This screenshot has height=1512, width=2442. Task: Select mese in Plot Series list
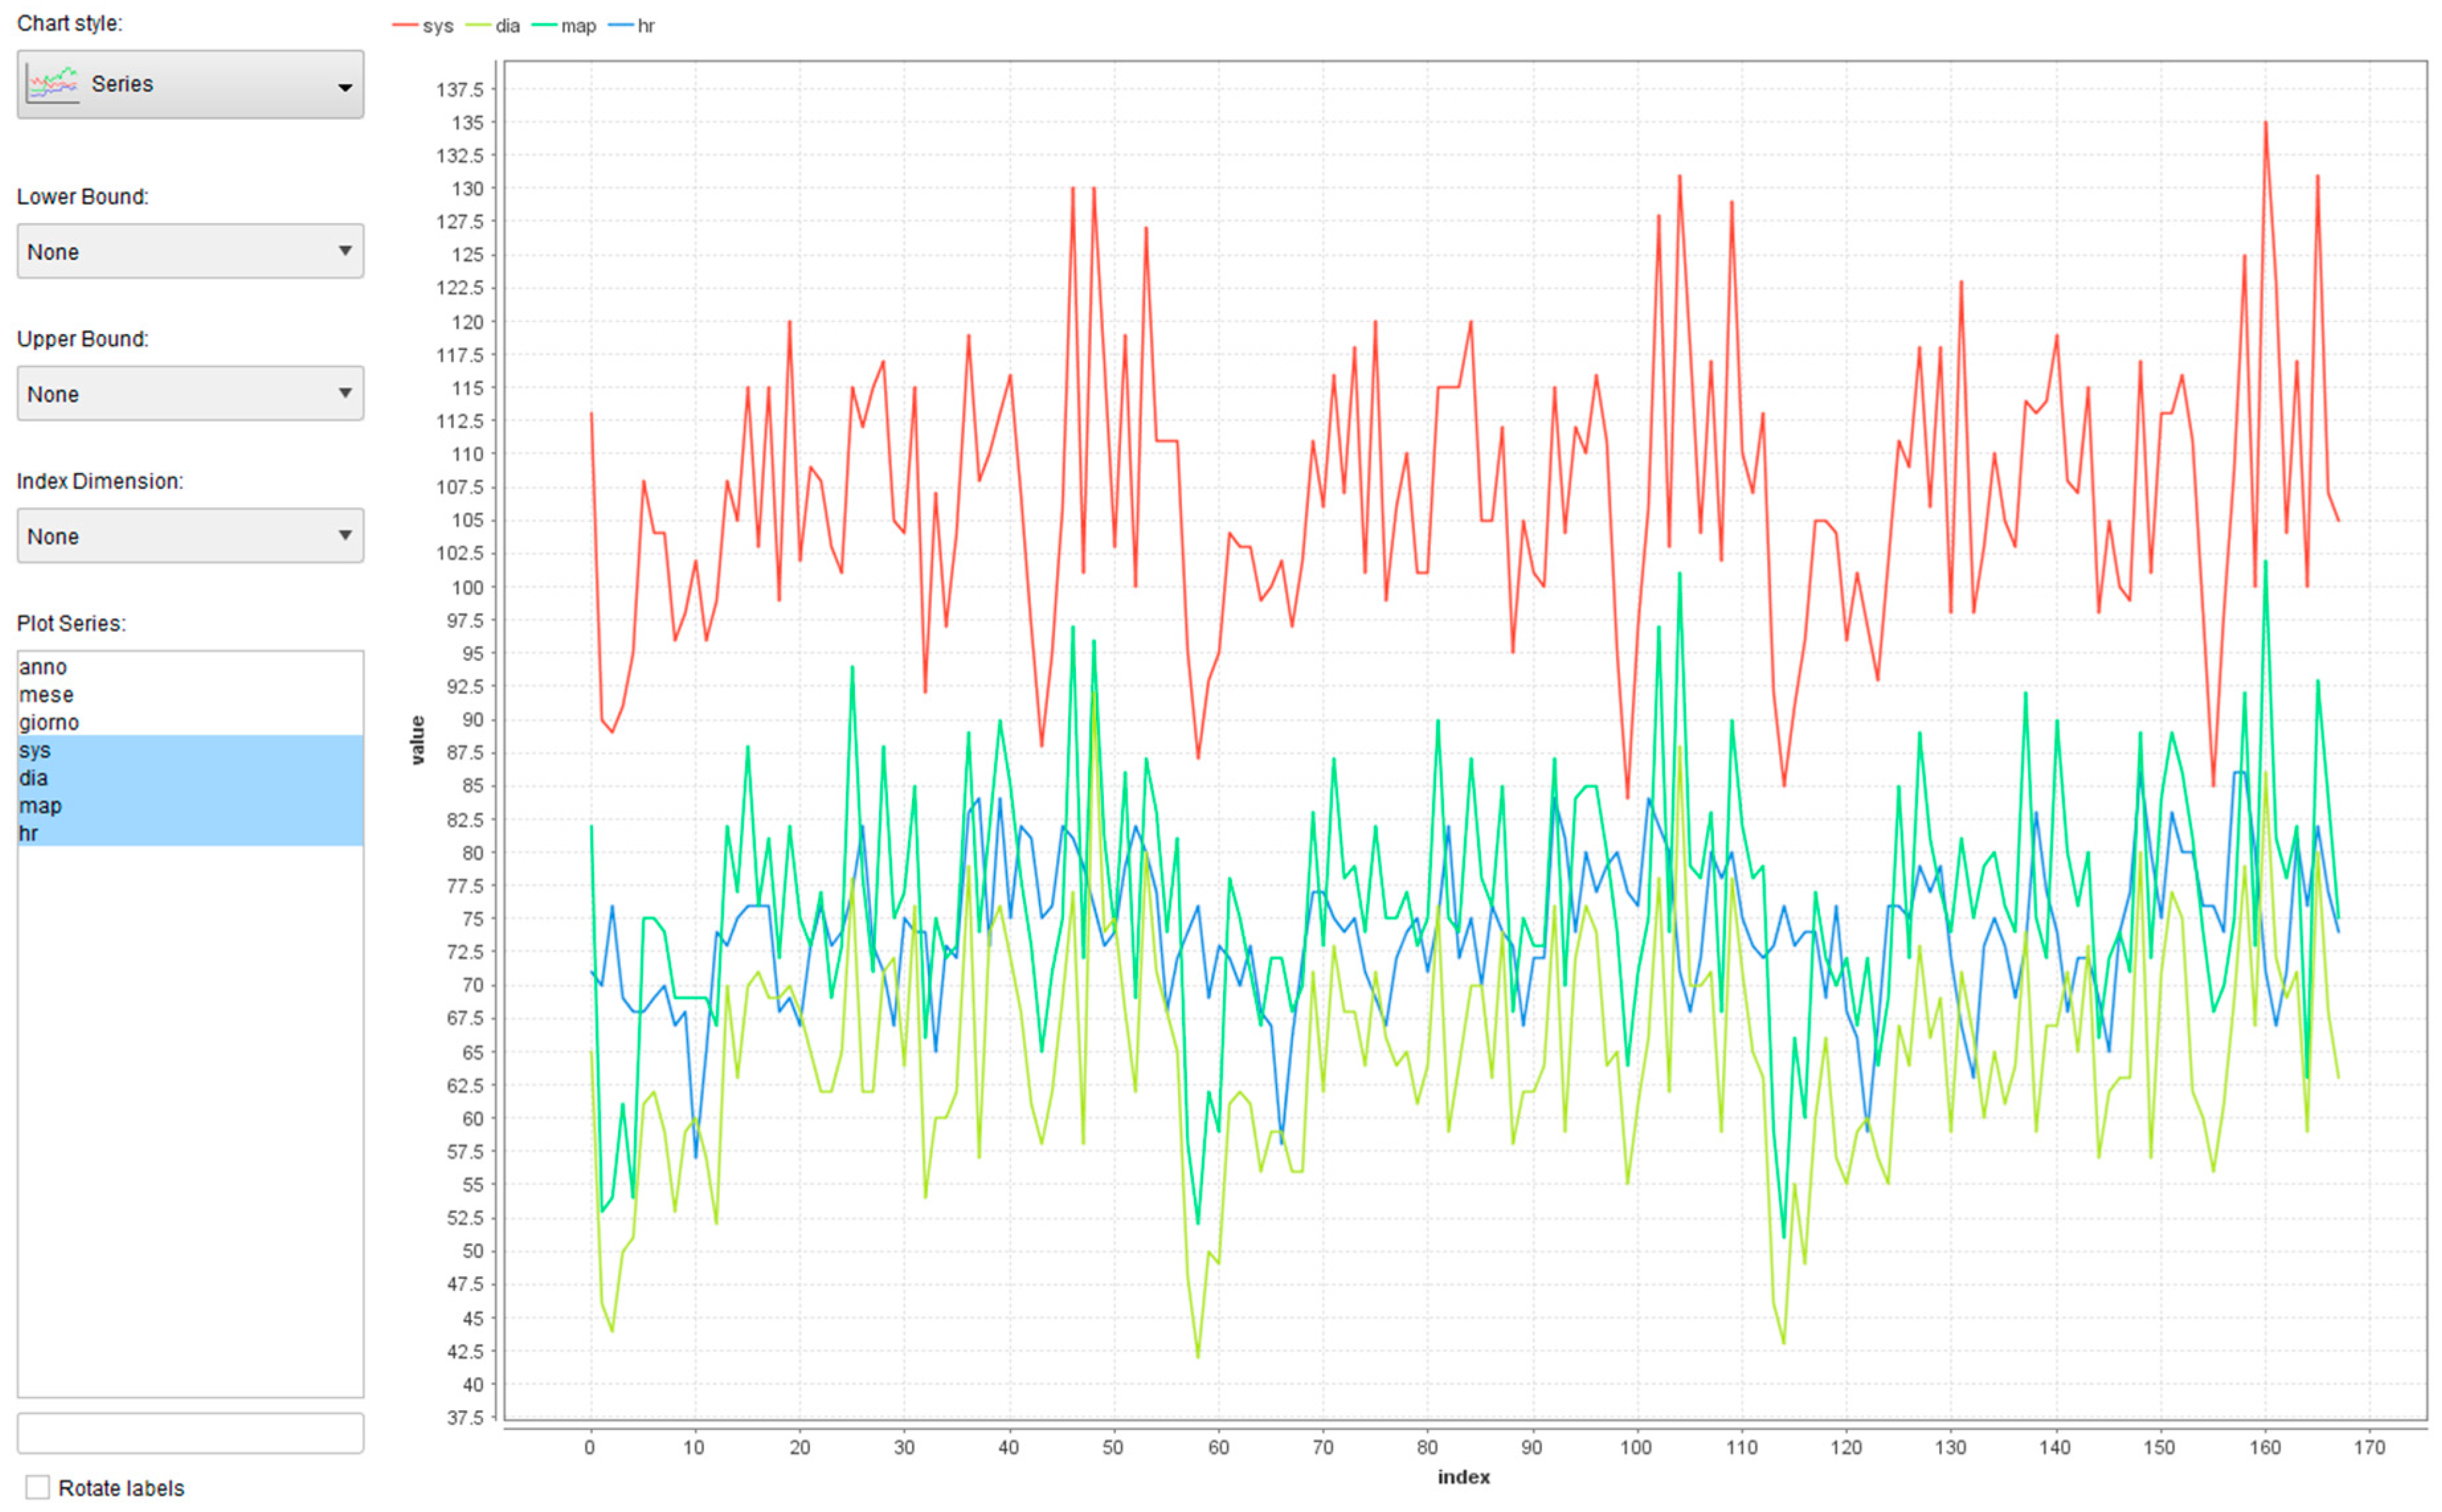pos(46,695)
